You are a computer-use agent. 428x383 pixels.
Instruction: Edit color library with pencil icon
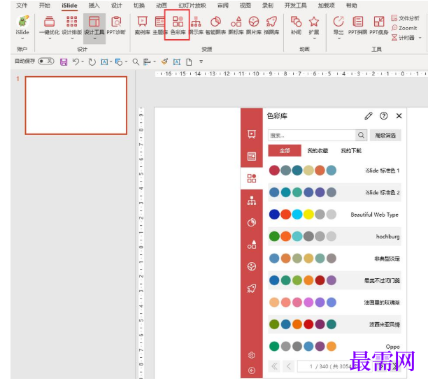[x=369, y=116]
